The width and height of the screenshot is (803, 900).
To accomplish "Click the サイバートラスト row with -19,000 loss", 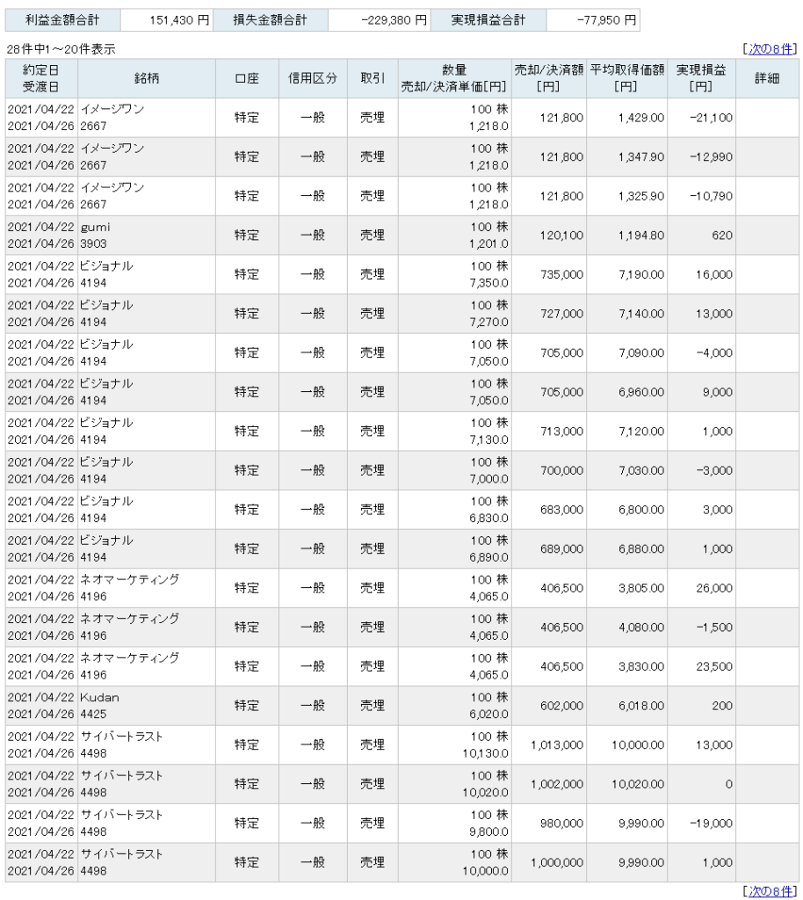I will coord(401,823).
